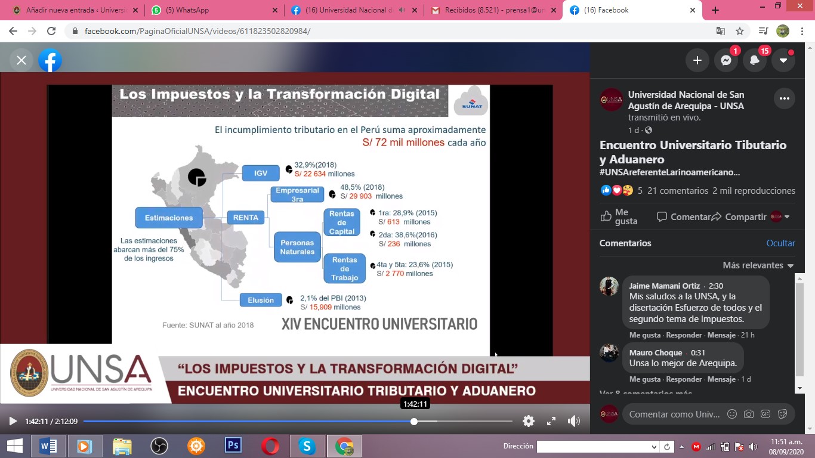Enter fullscreen video mode
The height and width of the screenshot is (458, 815).
tap(552, 421)
